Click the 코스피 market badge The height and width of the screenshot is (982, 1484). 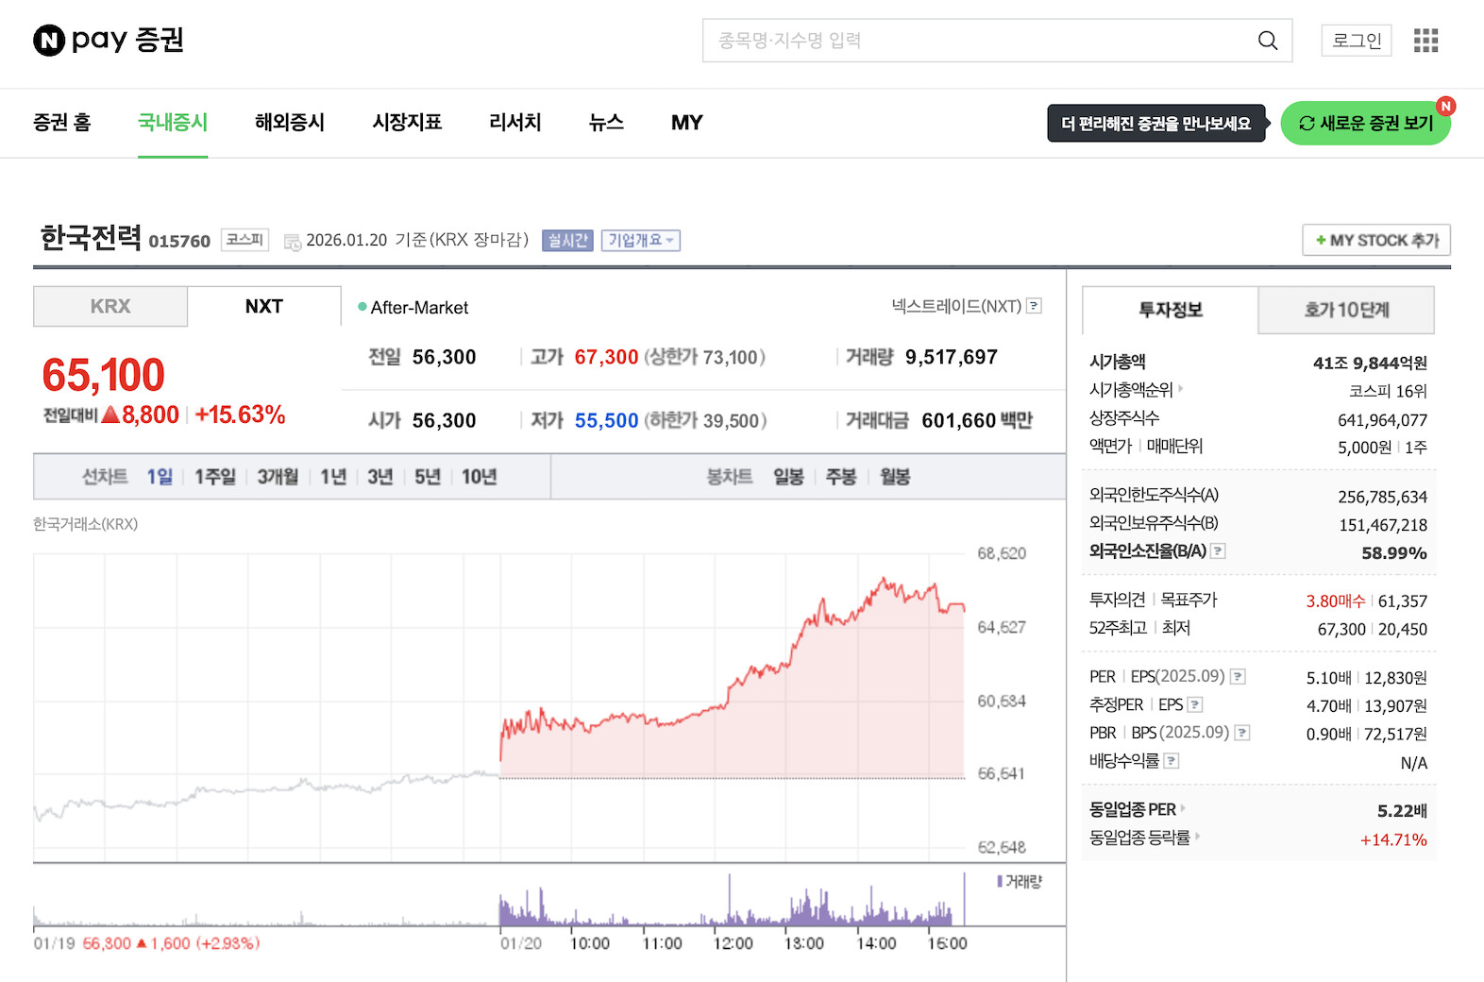tap(245, 240)
